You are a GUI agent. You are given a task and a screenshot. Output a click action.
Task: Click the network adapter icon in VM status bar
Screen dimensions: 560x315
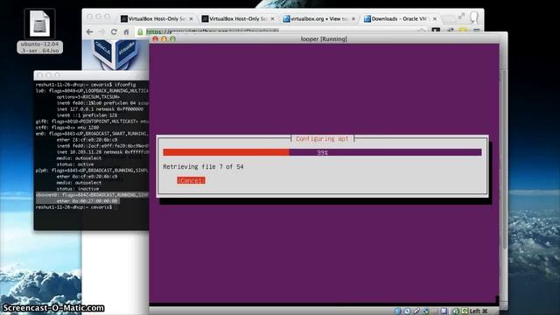point(425,311)
